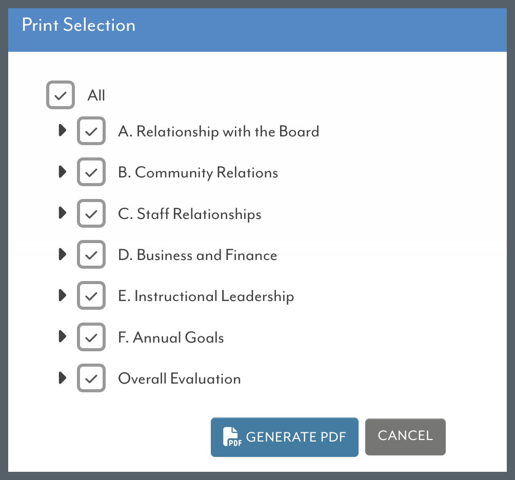Toggle the E. Instructional Leadership checkbox
This screenshot has width=515, height=480.
point(91,295)
